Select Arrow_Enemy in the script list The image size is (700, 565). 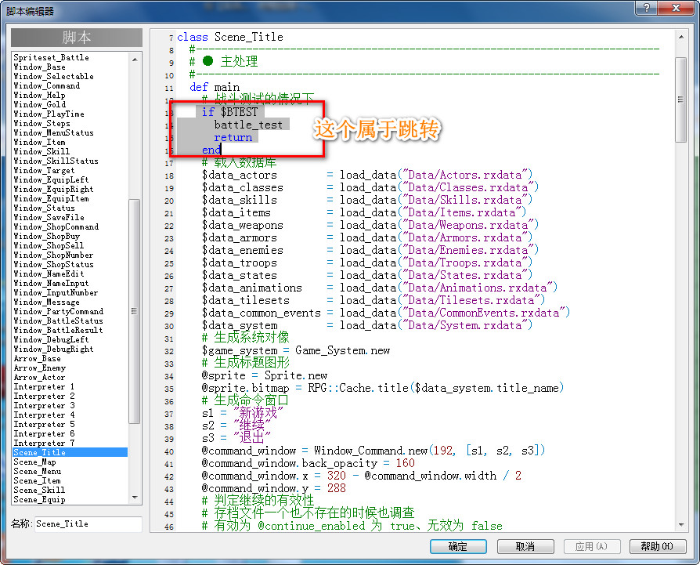[x=40, y=368]
